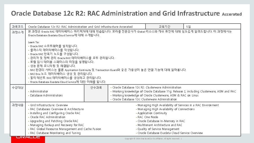Click the line '성능 문제 모니터링 및 해결합니다.'

[53, 66]
